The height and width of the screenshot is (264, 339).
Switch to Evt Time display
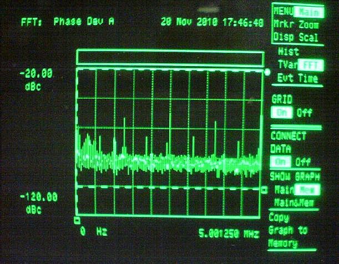click(297, 78)
